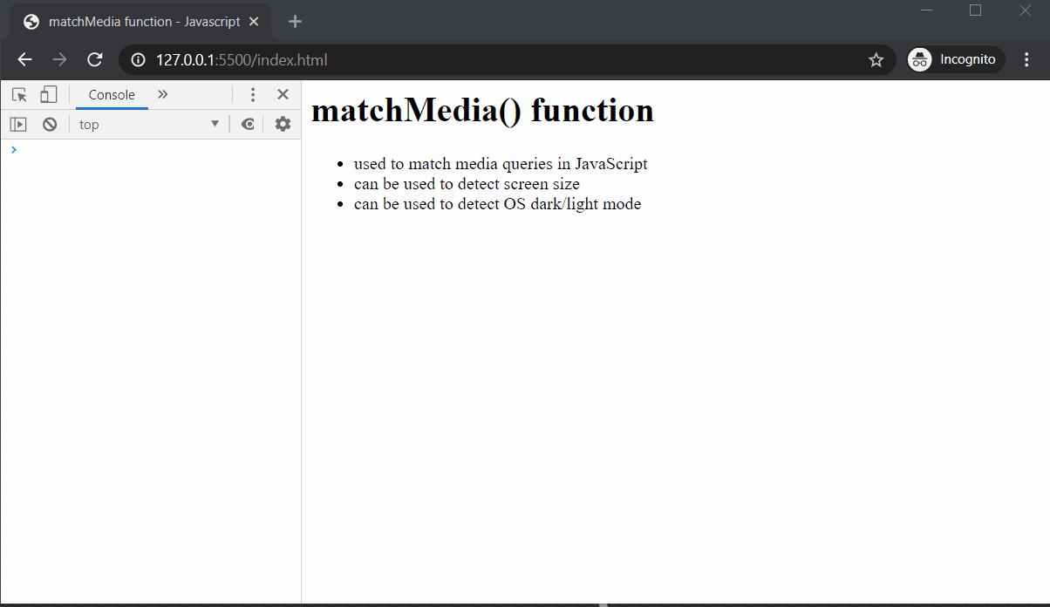Activate the inspect element picker
The height and width of the screenshot is (607, 1050).
pos(19,95)
